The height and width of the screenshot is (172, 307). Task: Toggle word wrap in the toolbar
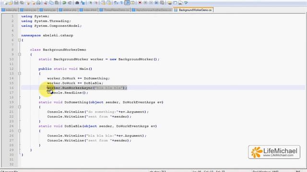tap(116, 3)
